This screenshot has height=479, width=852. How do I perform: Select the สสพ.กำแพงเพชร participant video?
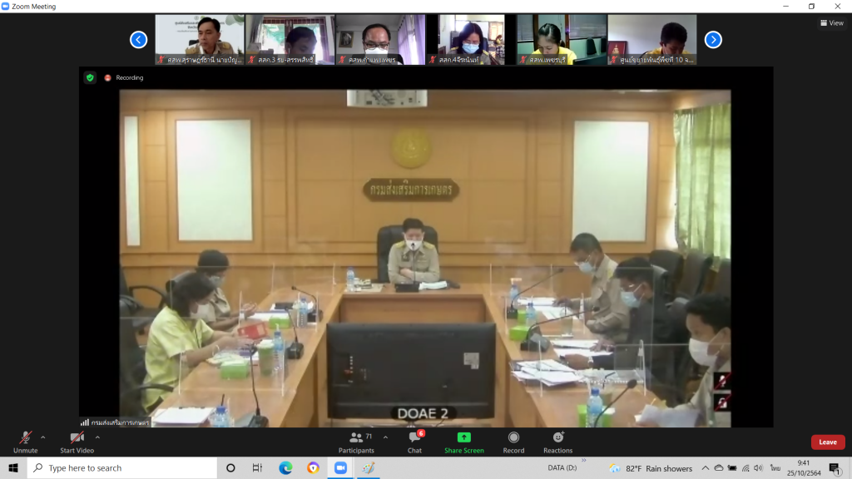point(380,40)
